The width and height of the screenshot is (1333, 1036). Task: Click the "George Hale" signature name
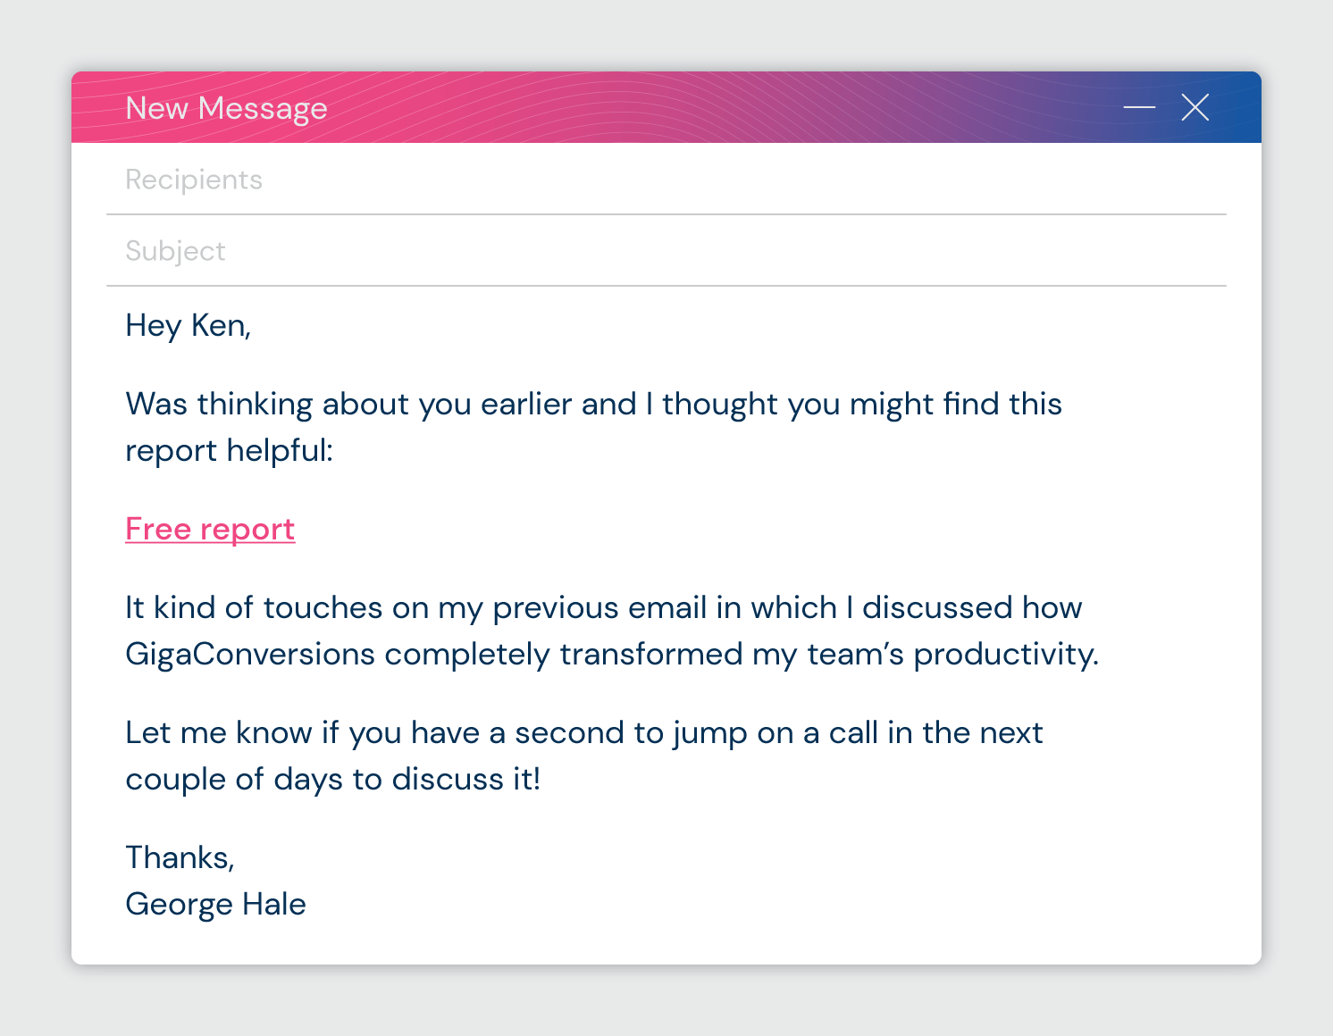click(215, 905)
